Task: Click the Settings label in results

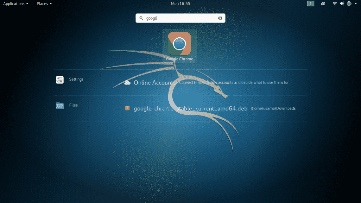Action: click(x=76, y=79)
